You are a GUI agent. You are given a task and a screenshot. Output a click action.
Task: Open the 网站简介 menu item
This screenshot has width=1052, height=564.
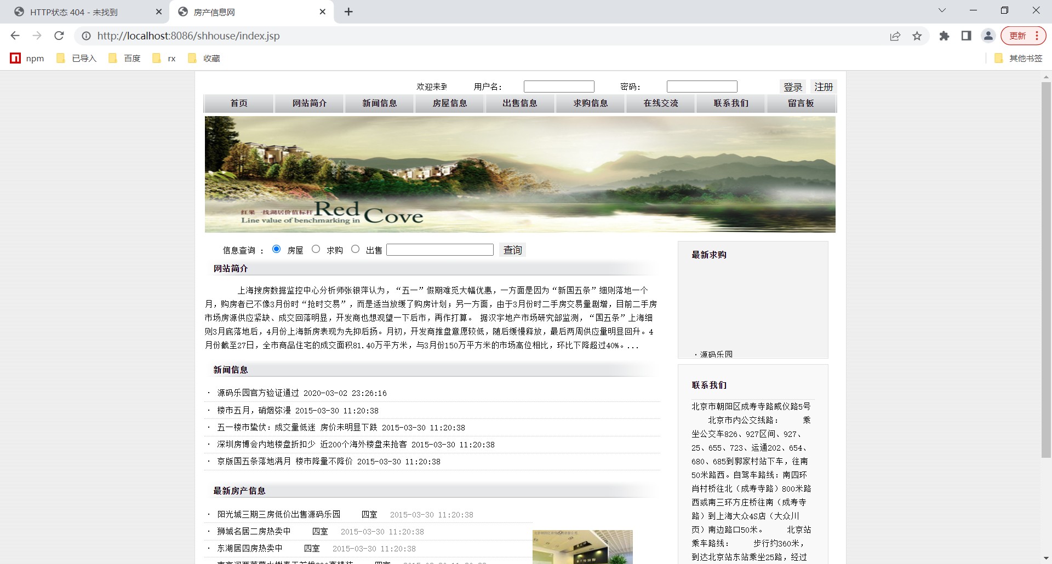tap(309, 103)
